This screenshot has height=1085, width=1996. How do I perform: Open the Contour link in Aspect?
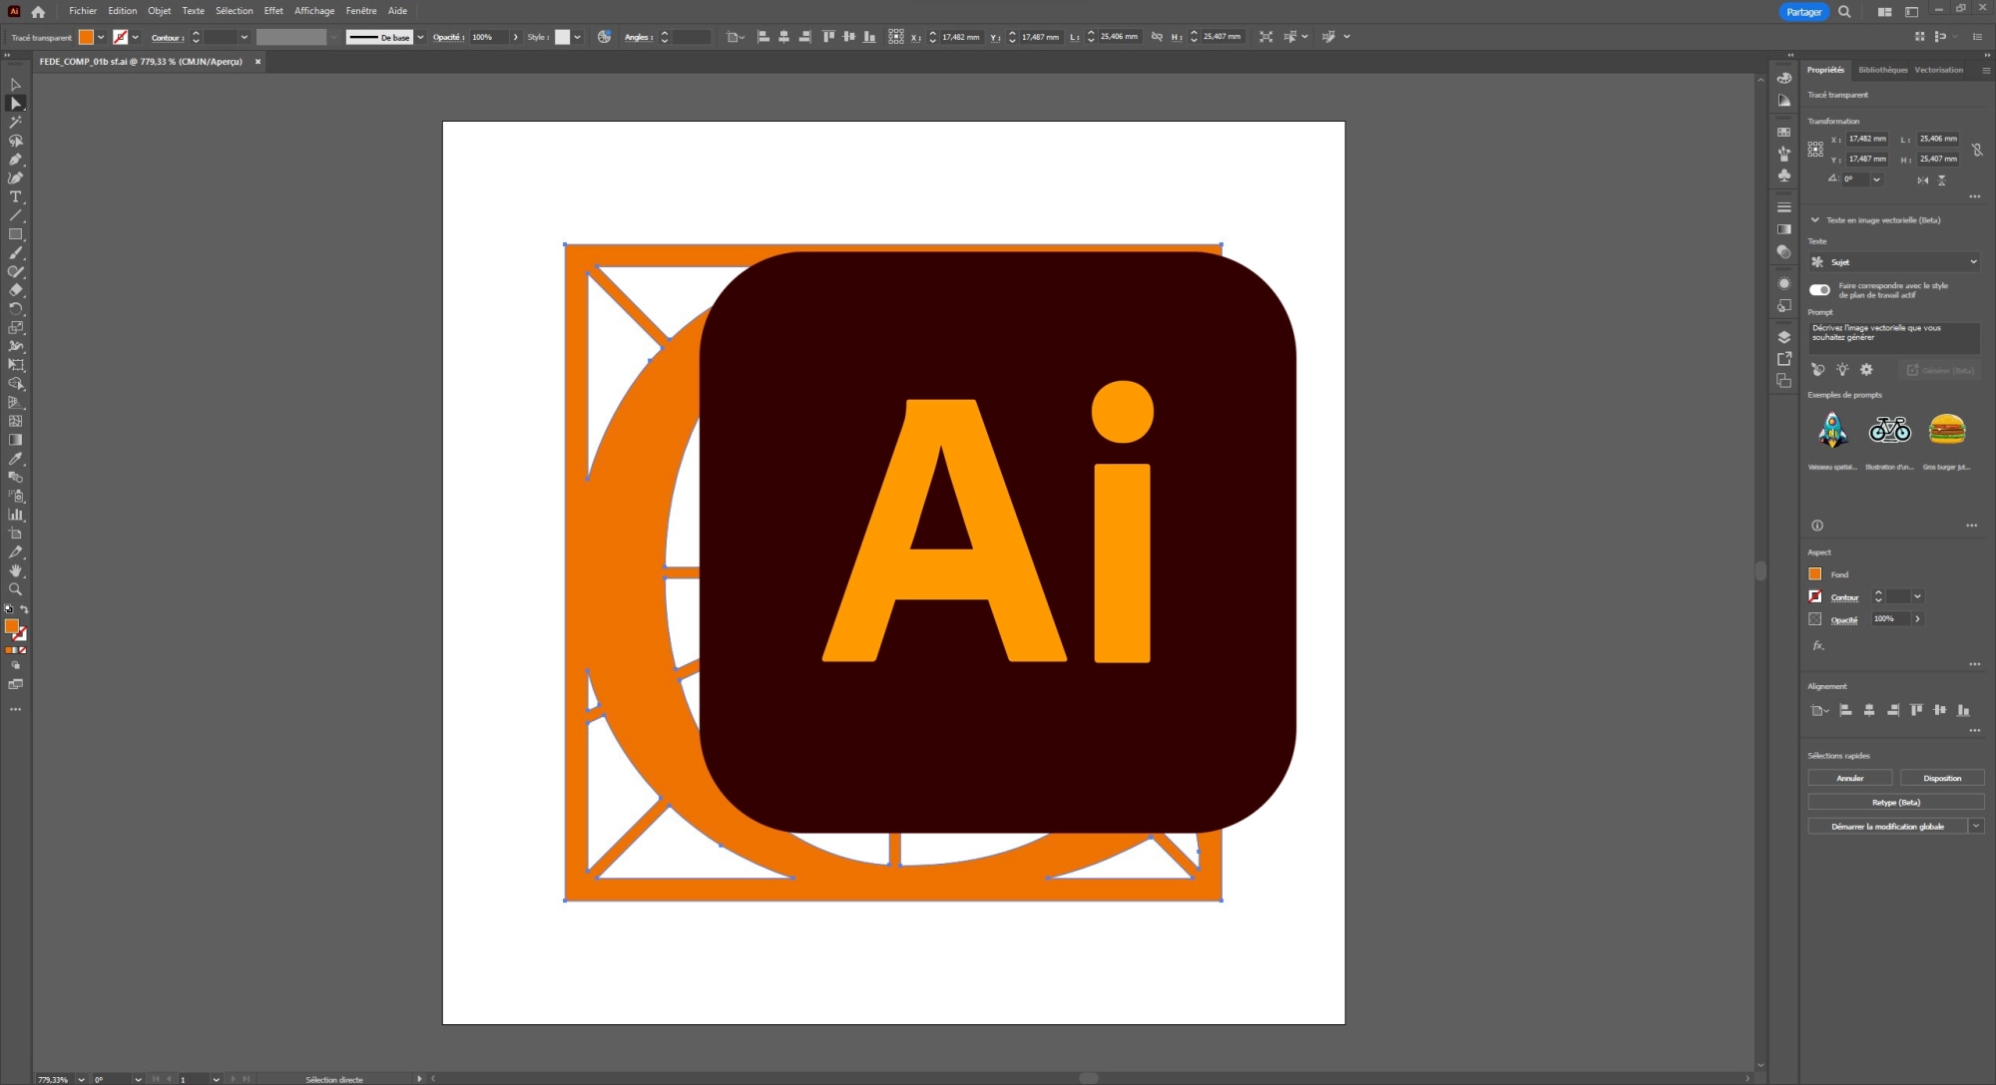[x=1844, y=597]
